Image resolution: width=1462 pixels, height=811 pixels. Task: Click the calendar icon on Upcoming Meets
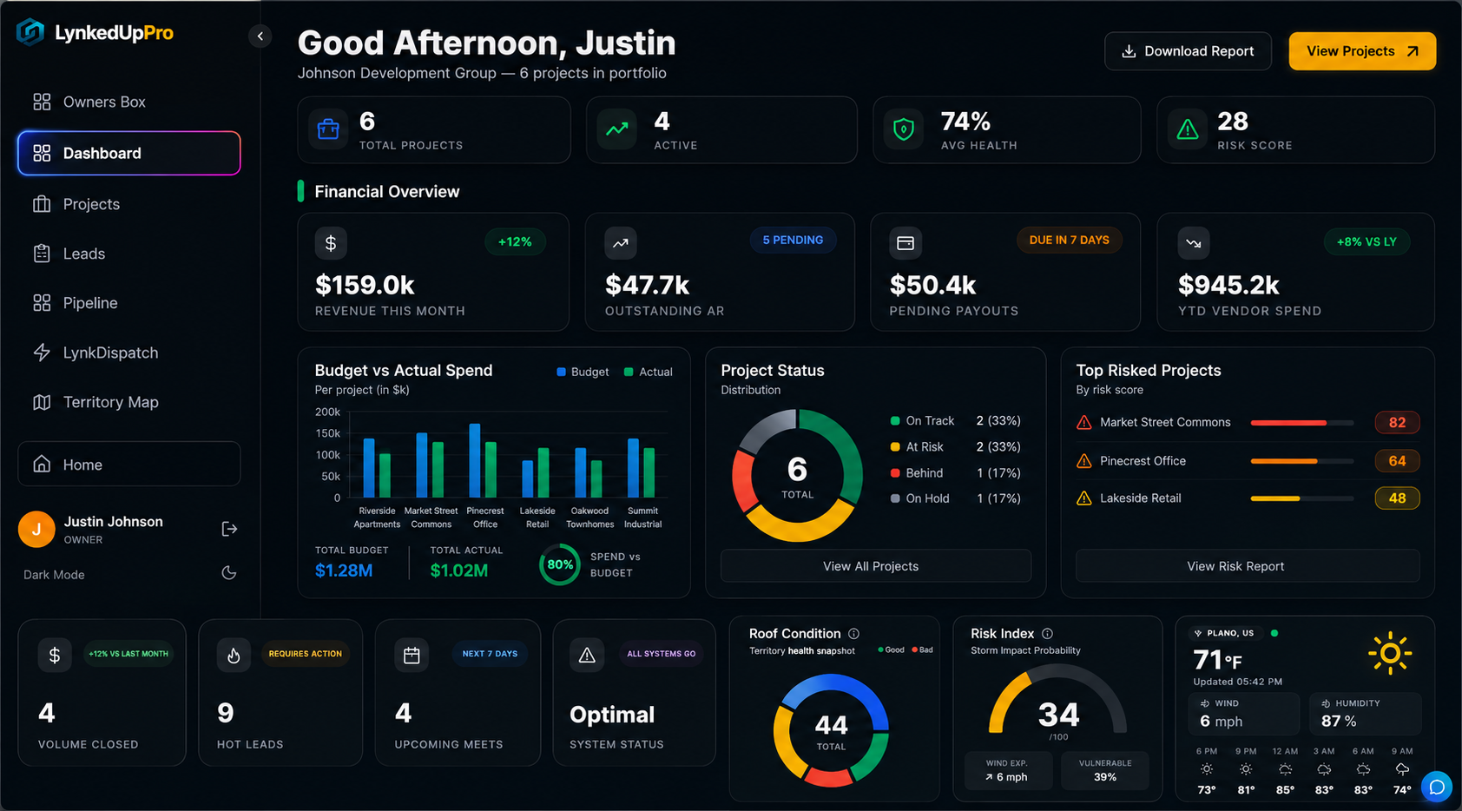(x=412, y=655)
